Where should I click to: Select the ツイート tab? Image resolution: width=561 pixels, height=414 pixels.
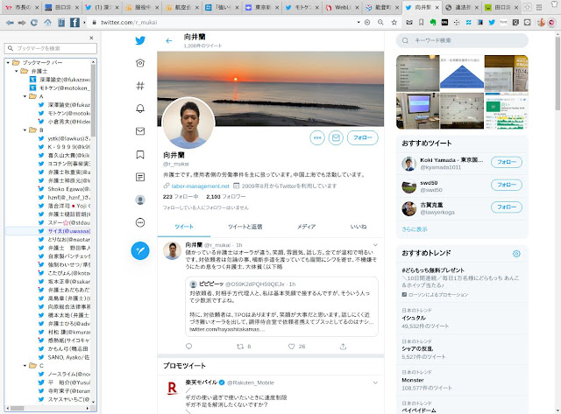tap(184, 227)
